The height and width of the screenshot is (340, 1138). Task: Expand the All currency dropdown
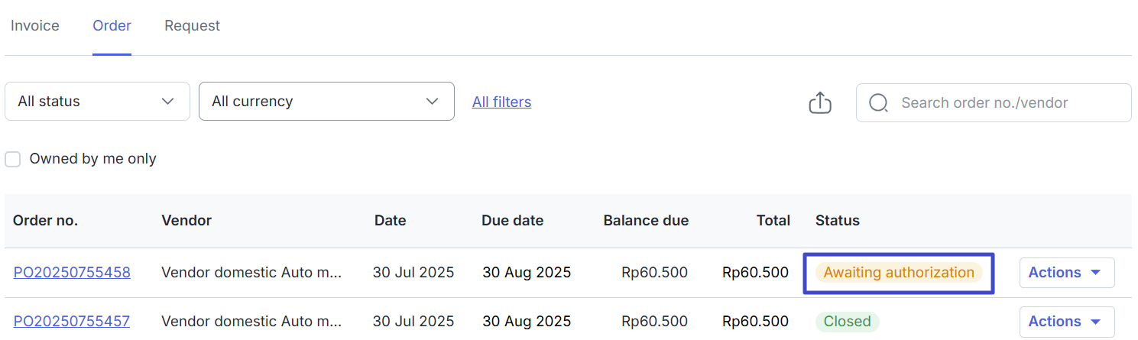[x=326, y=101]
